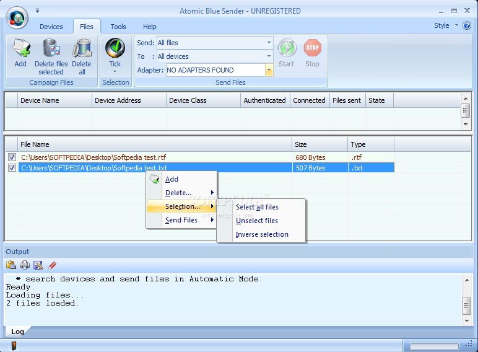Click the traffic light status bar icon
Viewport: 478px width, 352px height.
pos(14,346)
